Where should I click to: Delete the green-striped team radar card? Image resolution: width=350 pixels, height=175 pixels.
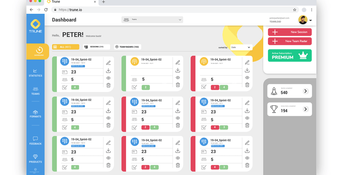[x=178, y=85]
